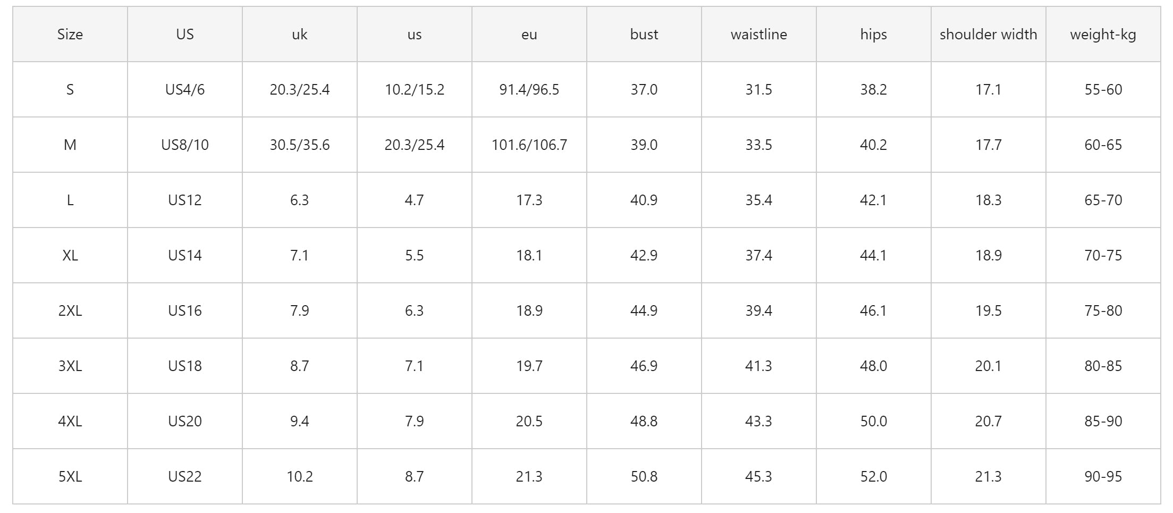
Task: Select the 101.6/106.7 eu value
Action: click(x=529, y=145)
